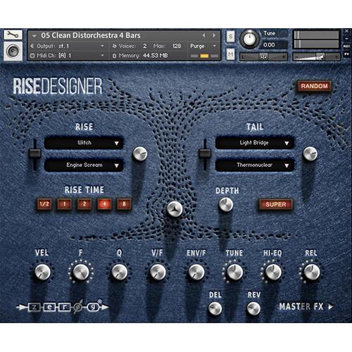Click the REV reverb knob
This screenshot has height=352, width=352.
click(x=253, y=308)
